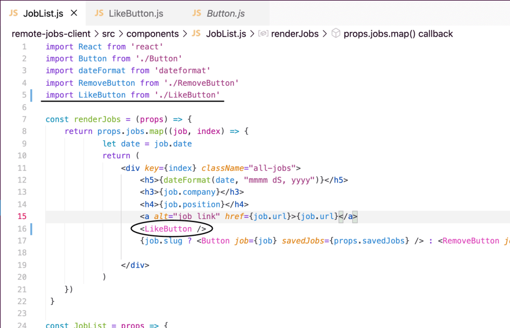Click './Button' import path on line 2
Screen dimensions: 510x328
pyautogui.click(x=159, y=59)
